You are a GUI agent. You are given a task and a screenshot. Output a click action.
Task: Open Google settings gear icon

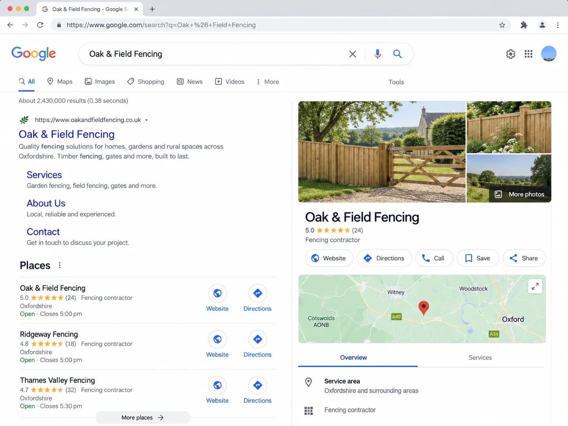(x=510, y=54)
